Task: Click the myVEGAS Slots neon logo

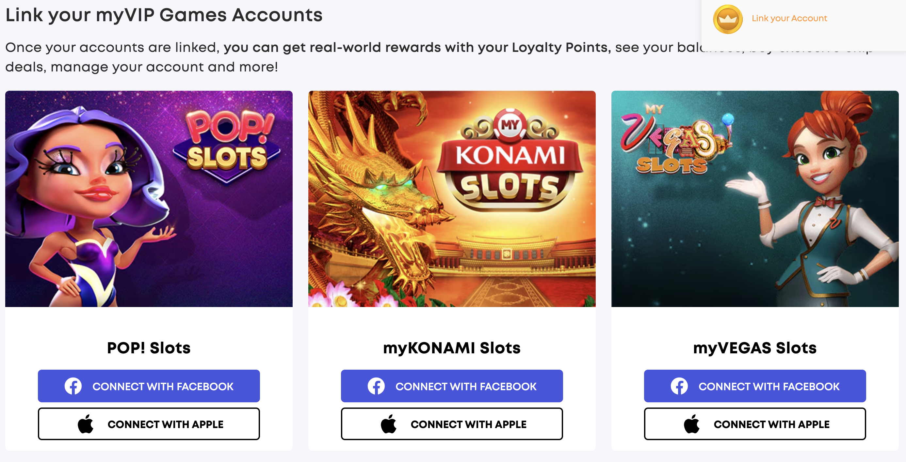Action: point(673,141)
